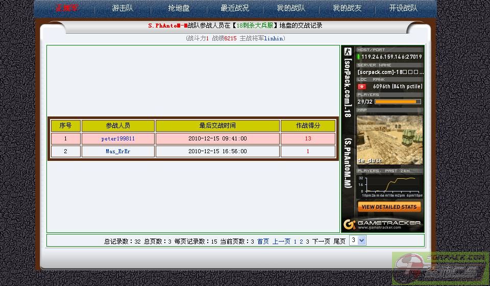
Task: Open player peter199811 profile link
Action: click(118, 138)
